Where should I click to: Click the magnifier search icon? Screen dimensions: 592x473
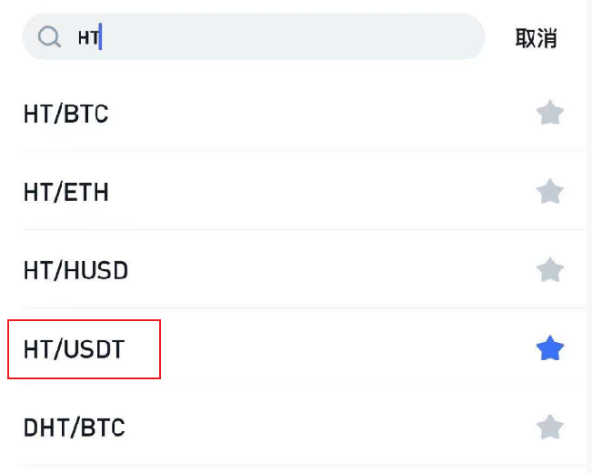point(49,37)
